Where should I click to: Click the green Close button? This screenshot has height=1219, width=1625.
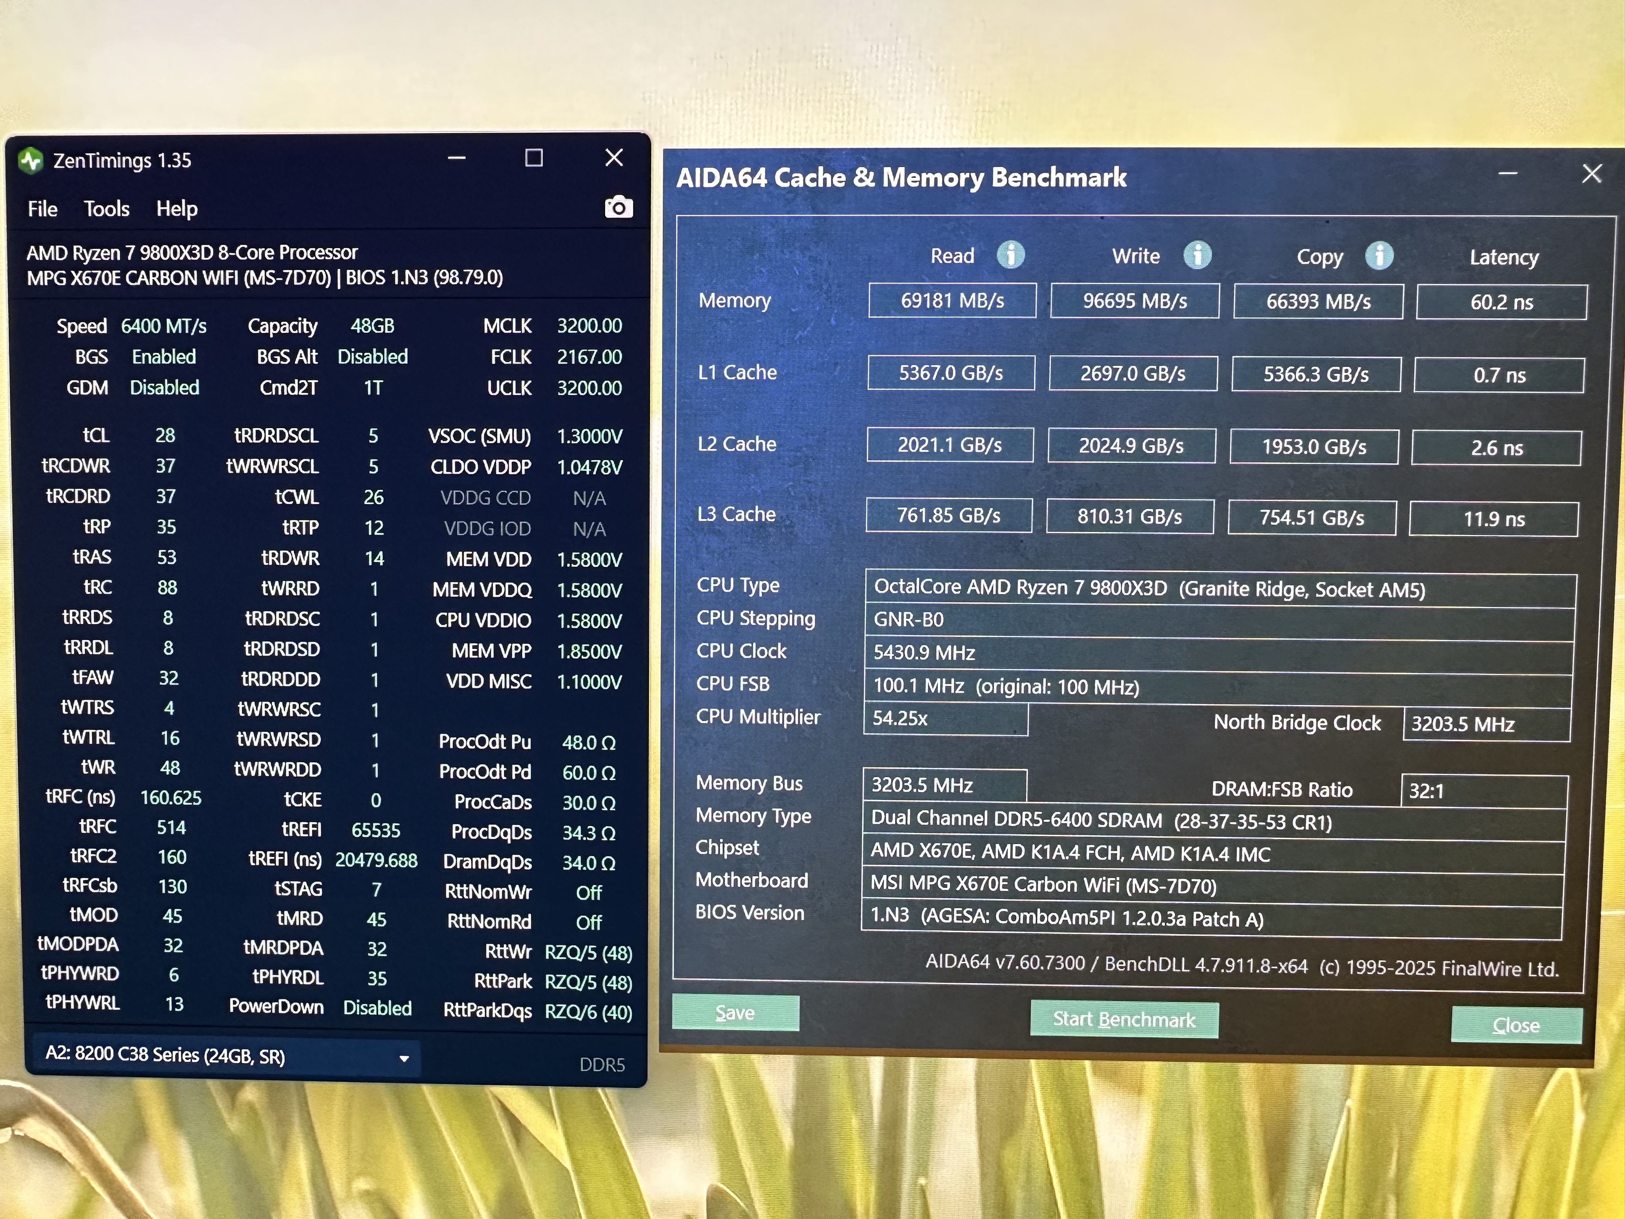click(1515, 1025)
